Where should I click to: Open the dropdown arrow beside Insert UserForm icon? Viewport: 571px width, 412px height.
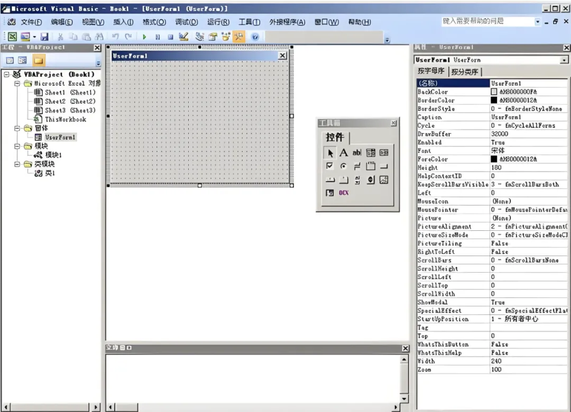pyautogui.click(x=34, y=37)
